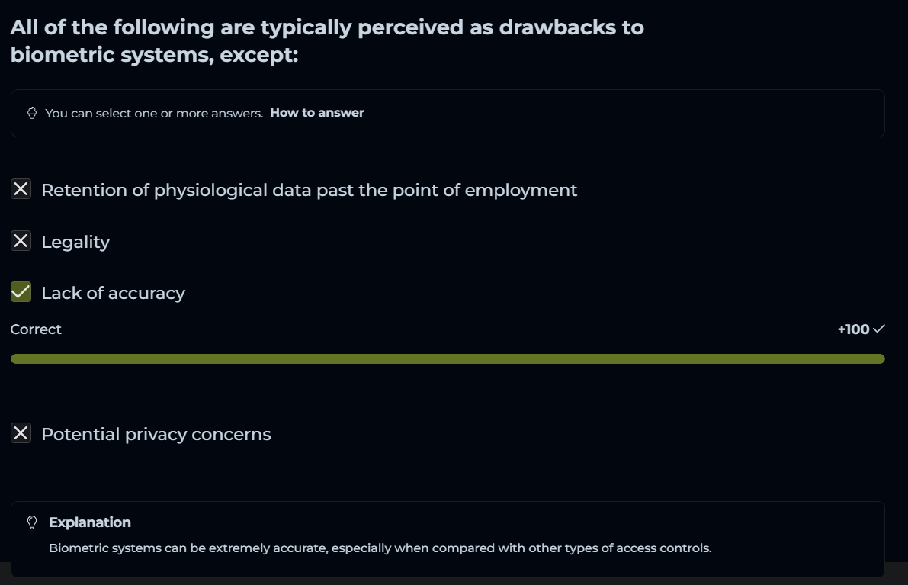The width and height of the screenshot is (908, 585).
Task: Click the 'Correct' result label
Action: (x=36, y=329)
